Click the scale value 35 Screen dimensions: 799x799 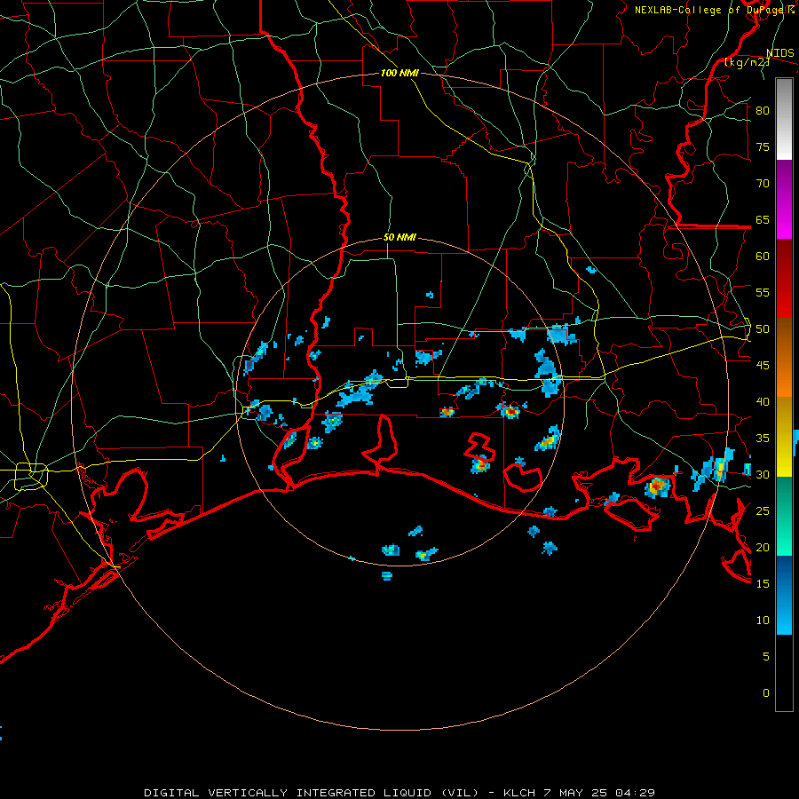pyautogui.click(x=763, y=439)
